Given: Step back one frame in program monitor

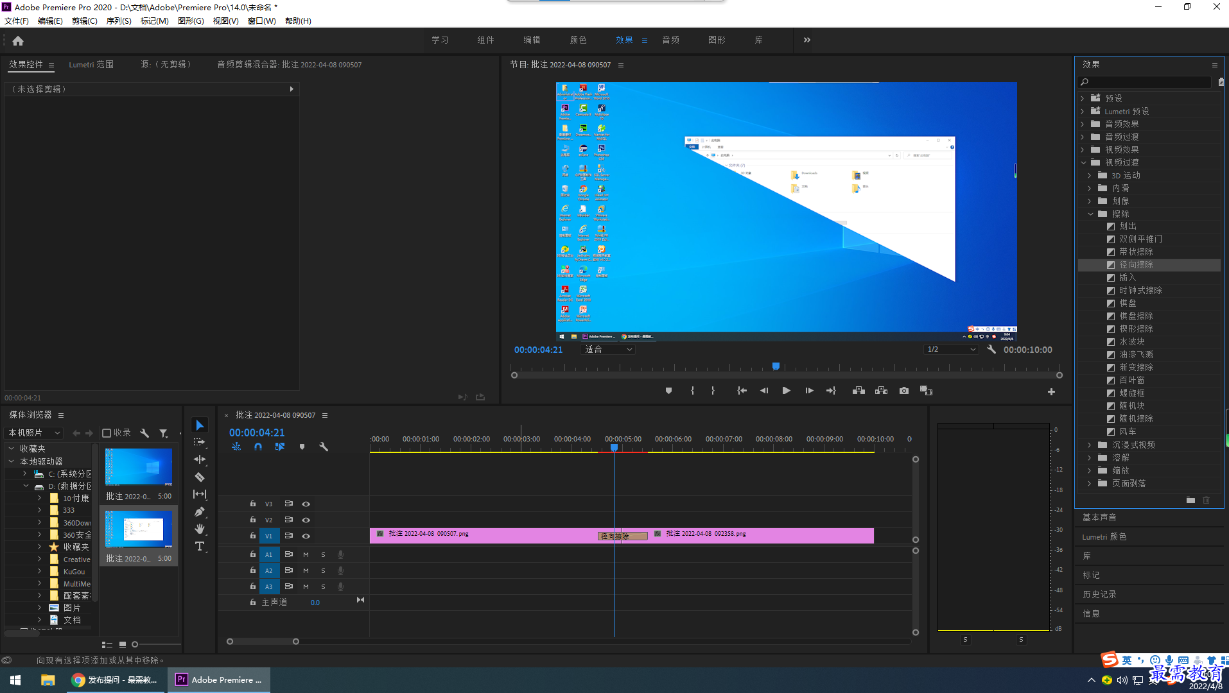Looking at the screenshot, I should point(764,391).
